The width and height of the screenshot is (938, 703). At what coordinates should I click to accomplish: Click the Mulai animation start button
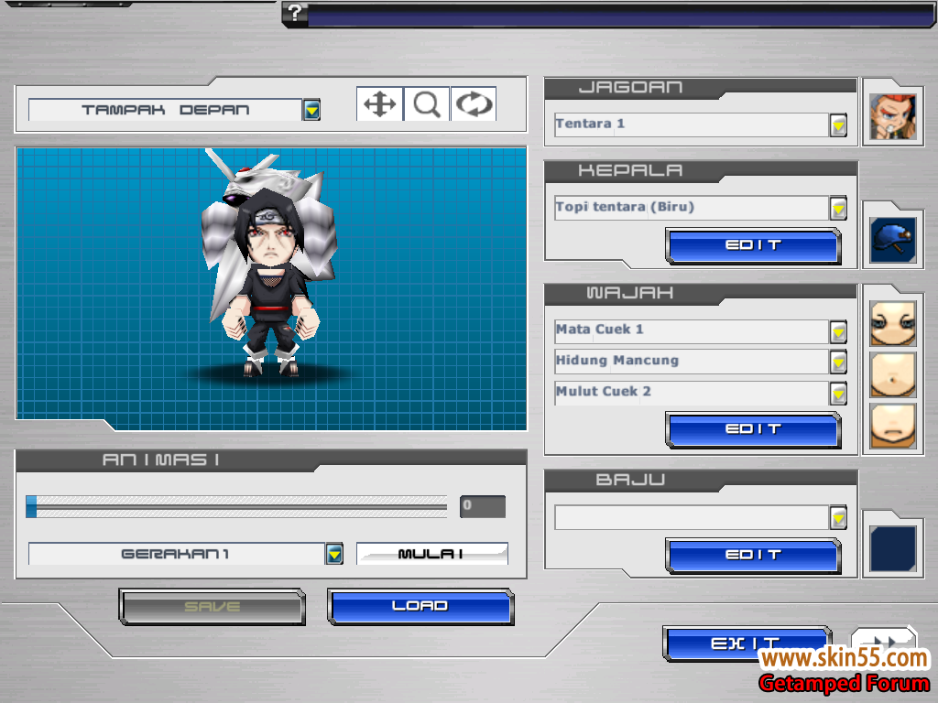432,554
